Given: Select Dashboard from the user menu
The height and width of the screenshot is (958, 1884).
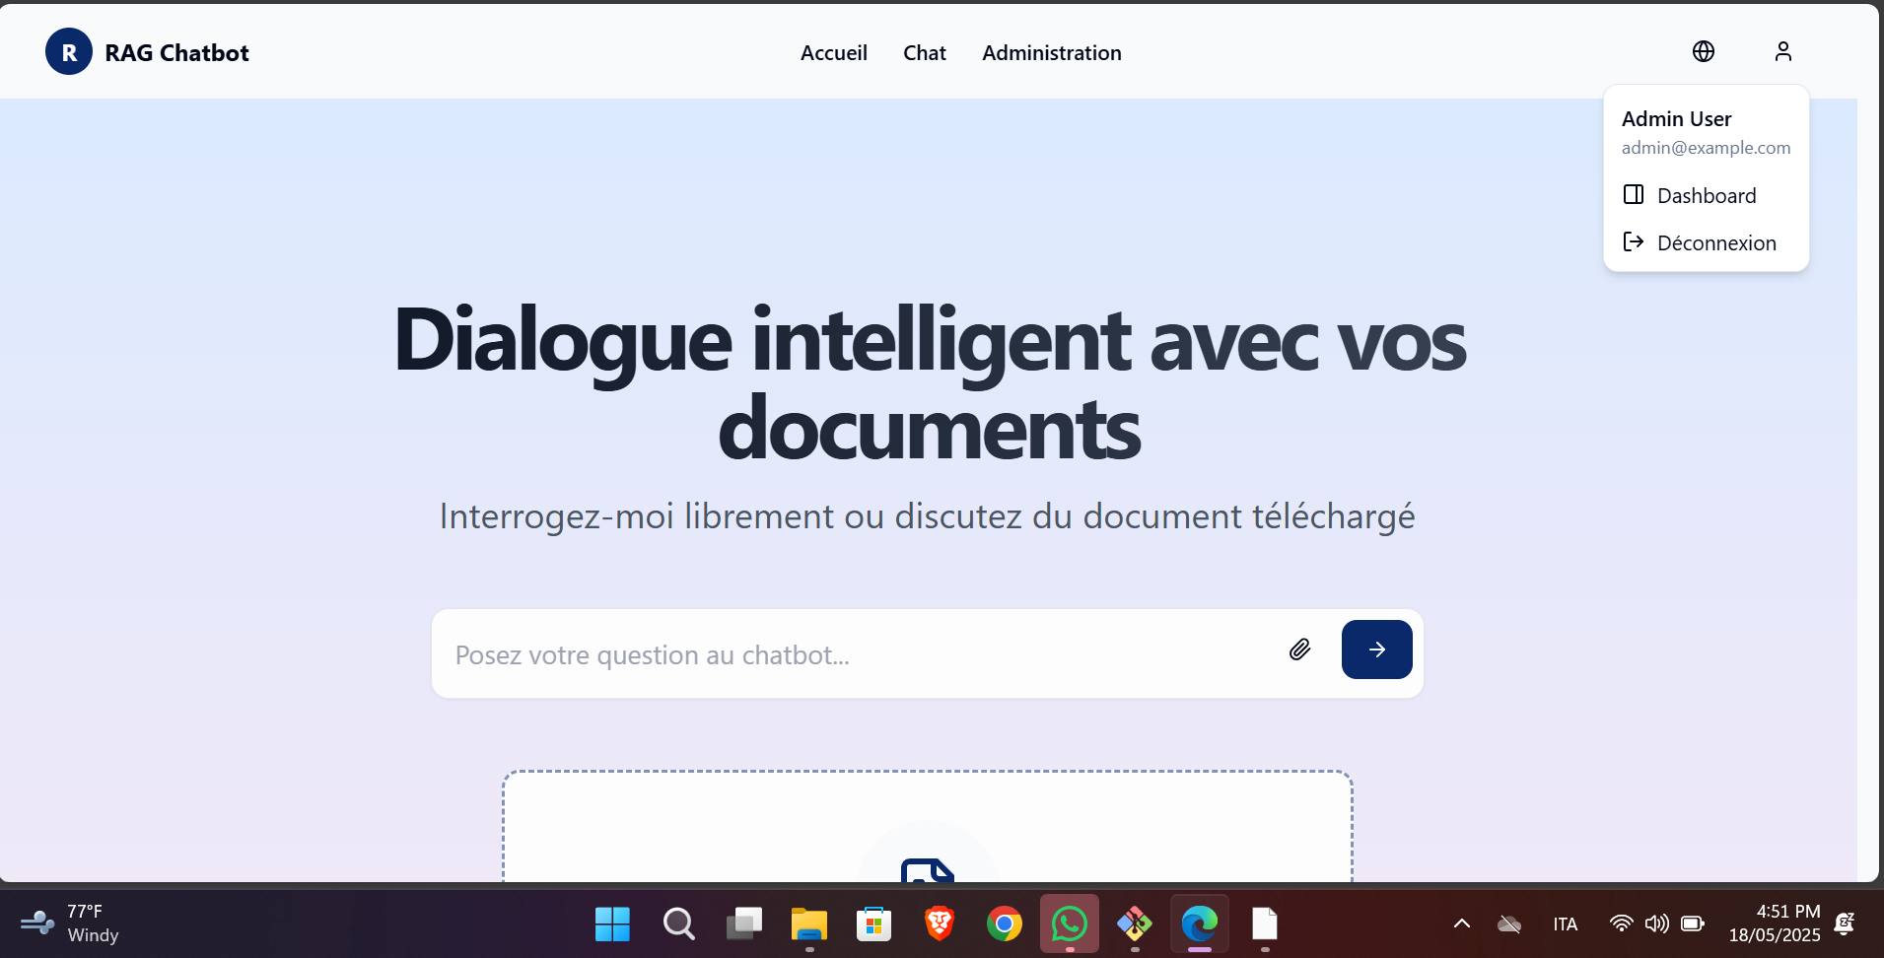Looking at the screenshot, I should (x=1706, y=195).
